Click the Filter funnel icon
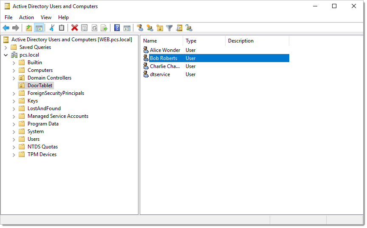The image size is (367, 228). coord(169,28)
